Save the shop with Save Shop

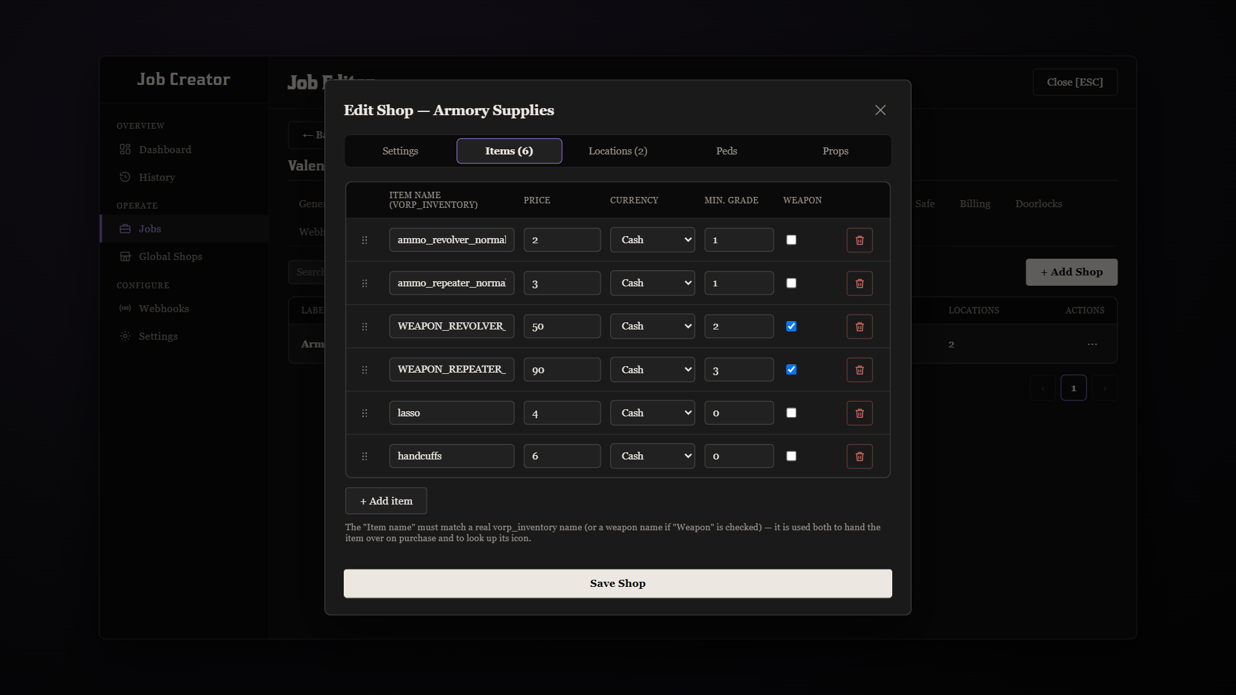click(617, 584)
